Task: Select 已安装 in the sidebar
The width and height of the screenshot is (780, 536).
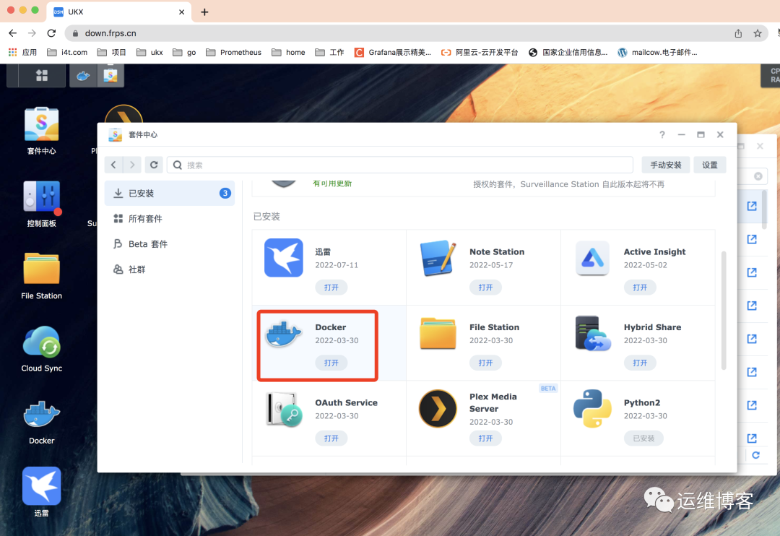Action: point(170,193)
